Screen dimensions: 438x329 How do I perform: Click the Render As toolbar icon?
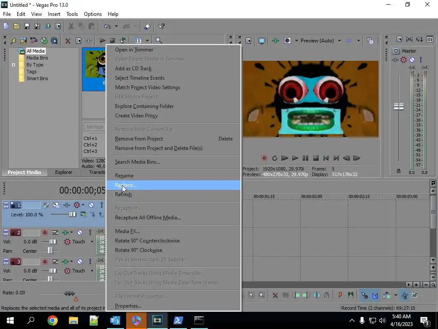[x=47, y=26]
